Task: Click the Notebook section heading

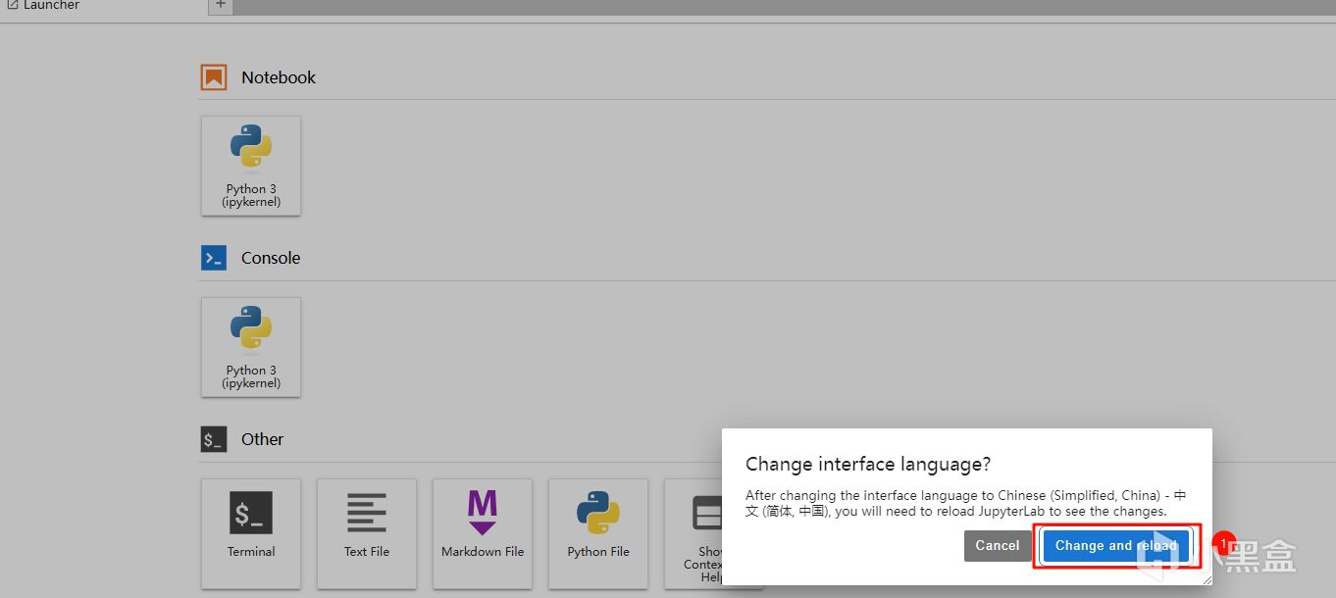Action: coord(279,77)
